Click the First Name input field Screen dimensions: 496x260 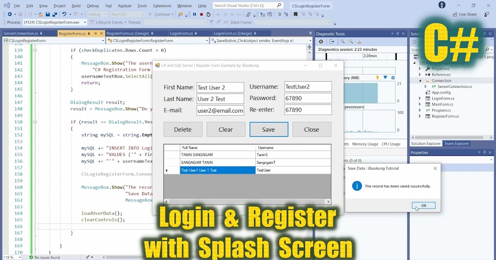[220, 87]
